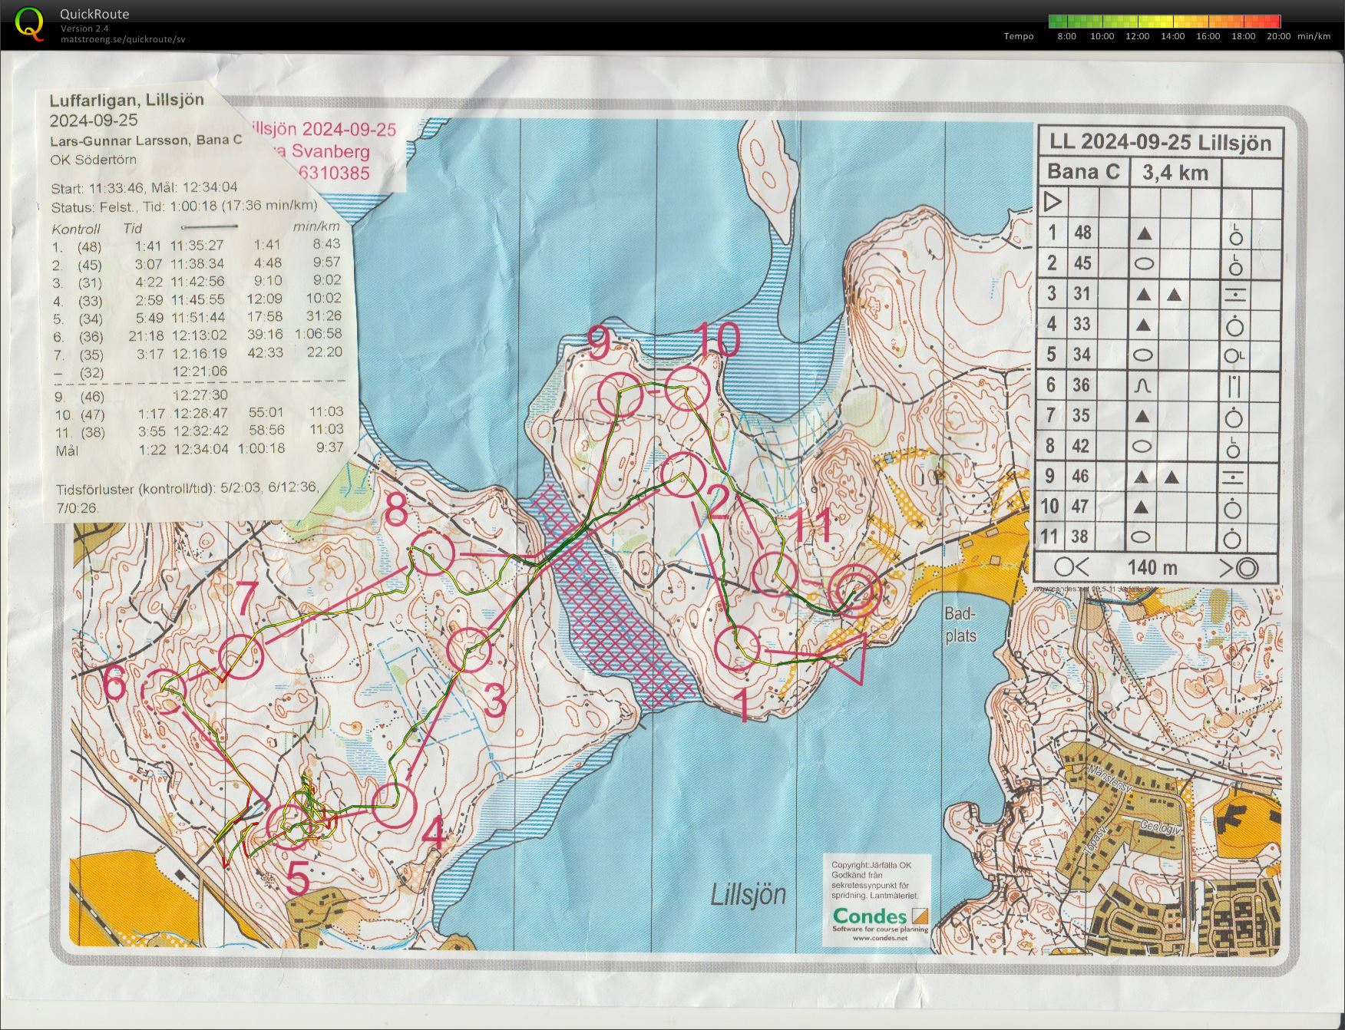
Task: Click the Badplats label on the map
Action: [960, 624]
